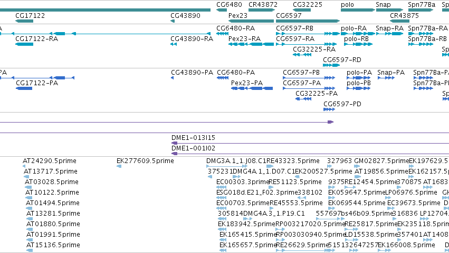Select the CG43890-PA protein label
Image resolution: width=449 pixels, height=253 pixels.
coord(192,72)
